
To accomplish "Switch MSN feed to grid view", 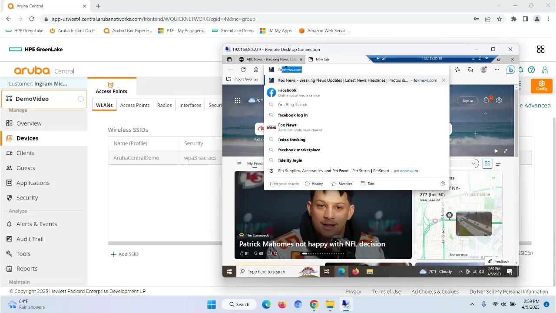I will point(487,164).
